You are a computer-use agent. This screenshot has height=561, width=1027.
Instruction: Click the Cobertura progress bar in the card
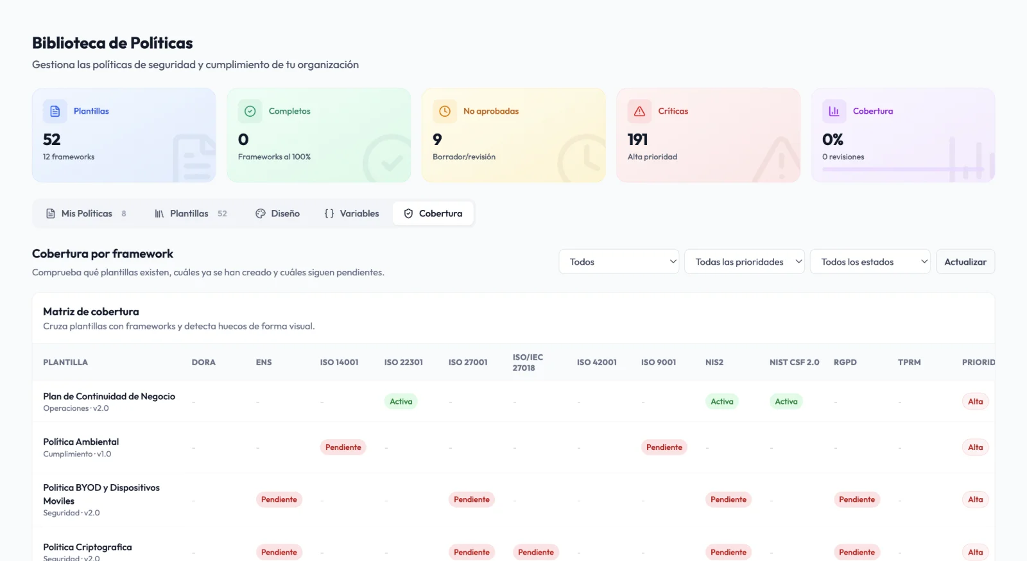tap(903, 169)
